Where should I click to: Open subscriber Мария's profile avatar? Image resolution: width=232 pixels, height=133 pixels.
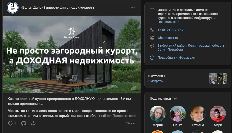(158, 114)
